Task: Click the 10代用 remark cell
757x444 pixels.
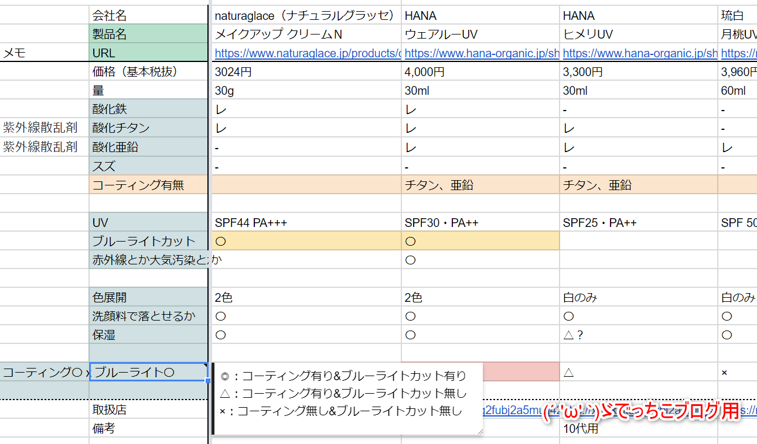Action: click(639, 428)
